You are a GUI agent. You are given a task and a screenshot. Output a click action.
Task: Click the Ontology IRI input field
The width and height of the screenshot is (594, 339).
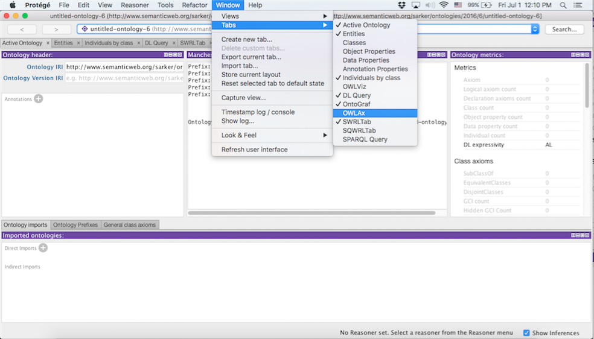coord(124,67)
